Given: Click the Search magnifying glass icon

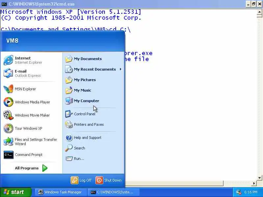Looking at the screenshot, I should (x=69, y=148).
